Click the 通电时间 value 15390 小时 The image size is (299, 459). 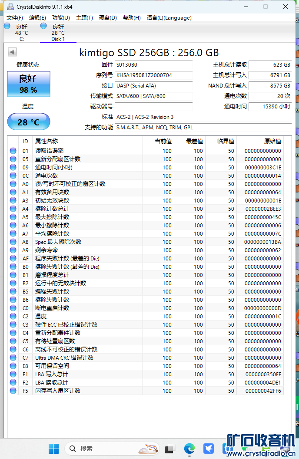(x=270, y=107)
